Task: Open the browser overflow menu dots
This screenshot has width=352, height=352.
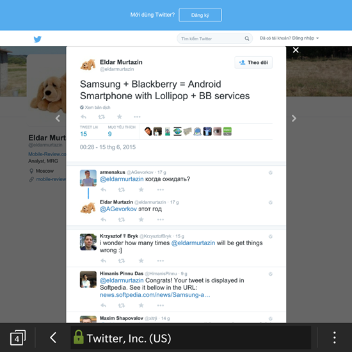Action: [335, 338]
